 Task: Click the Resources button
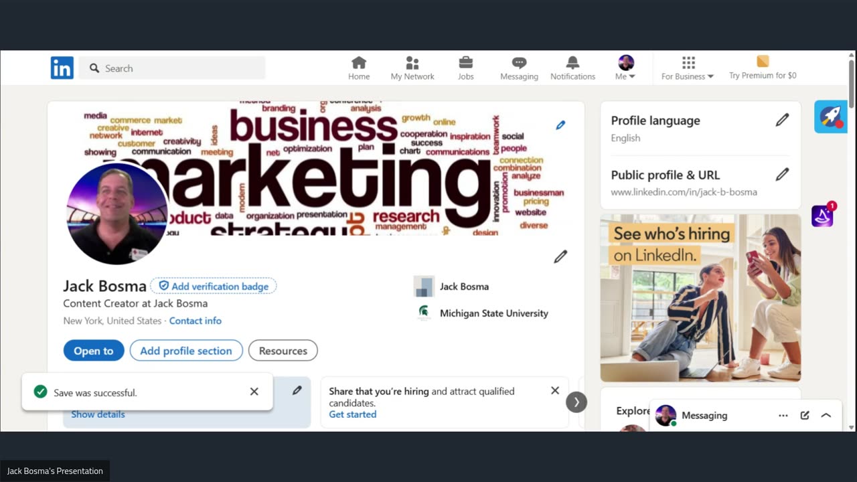283,351
